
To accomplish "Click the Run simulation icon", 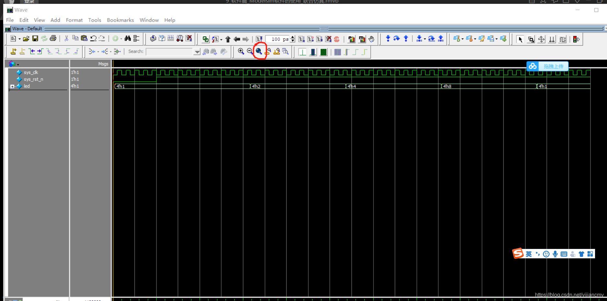I will tap(302, 39).
